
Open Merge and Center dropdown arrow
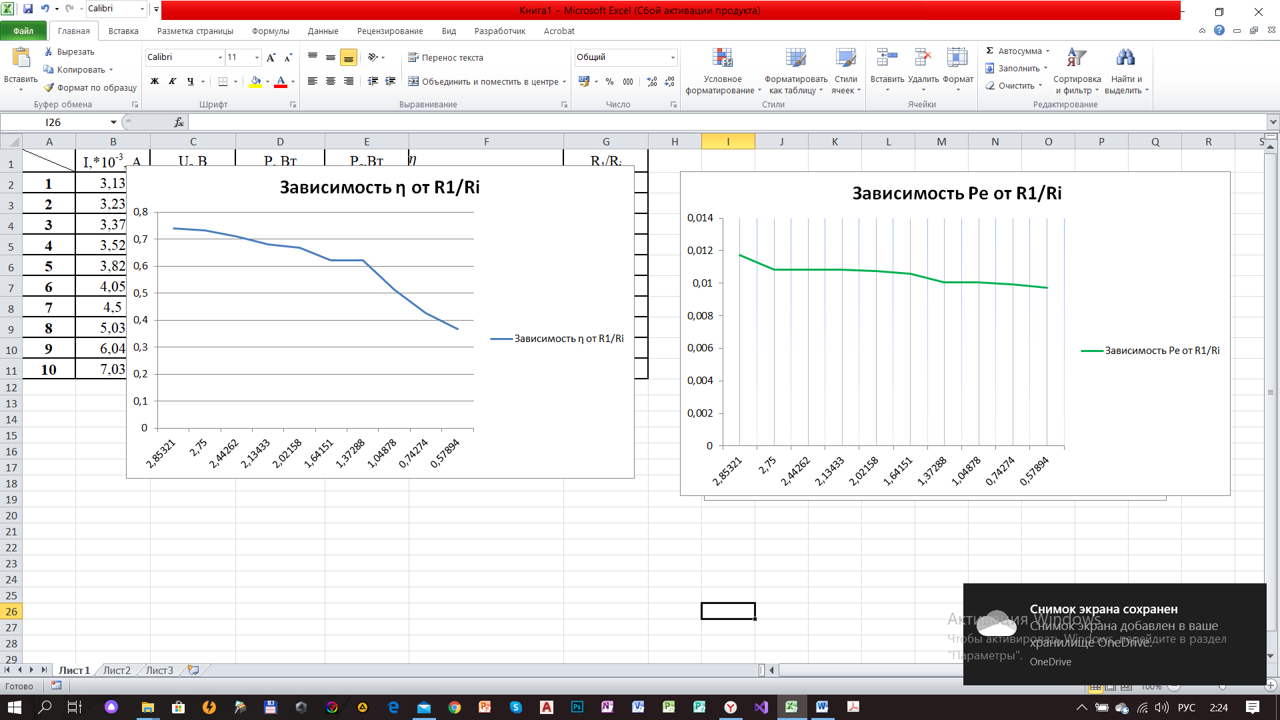564,82
